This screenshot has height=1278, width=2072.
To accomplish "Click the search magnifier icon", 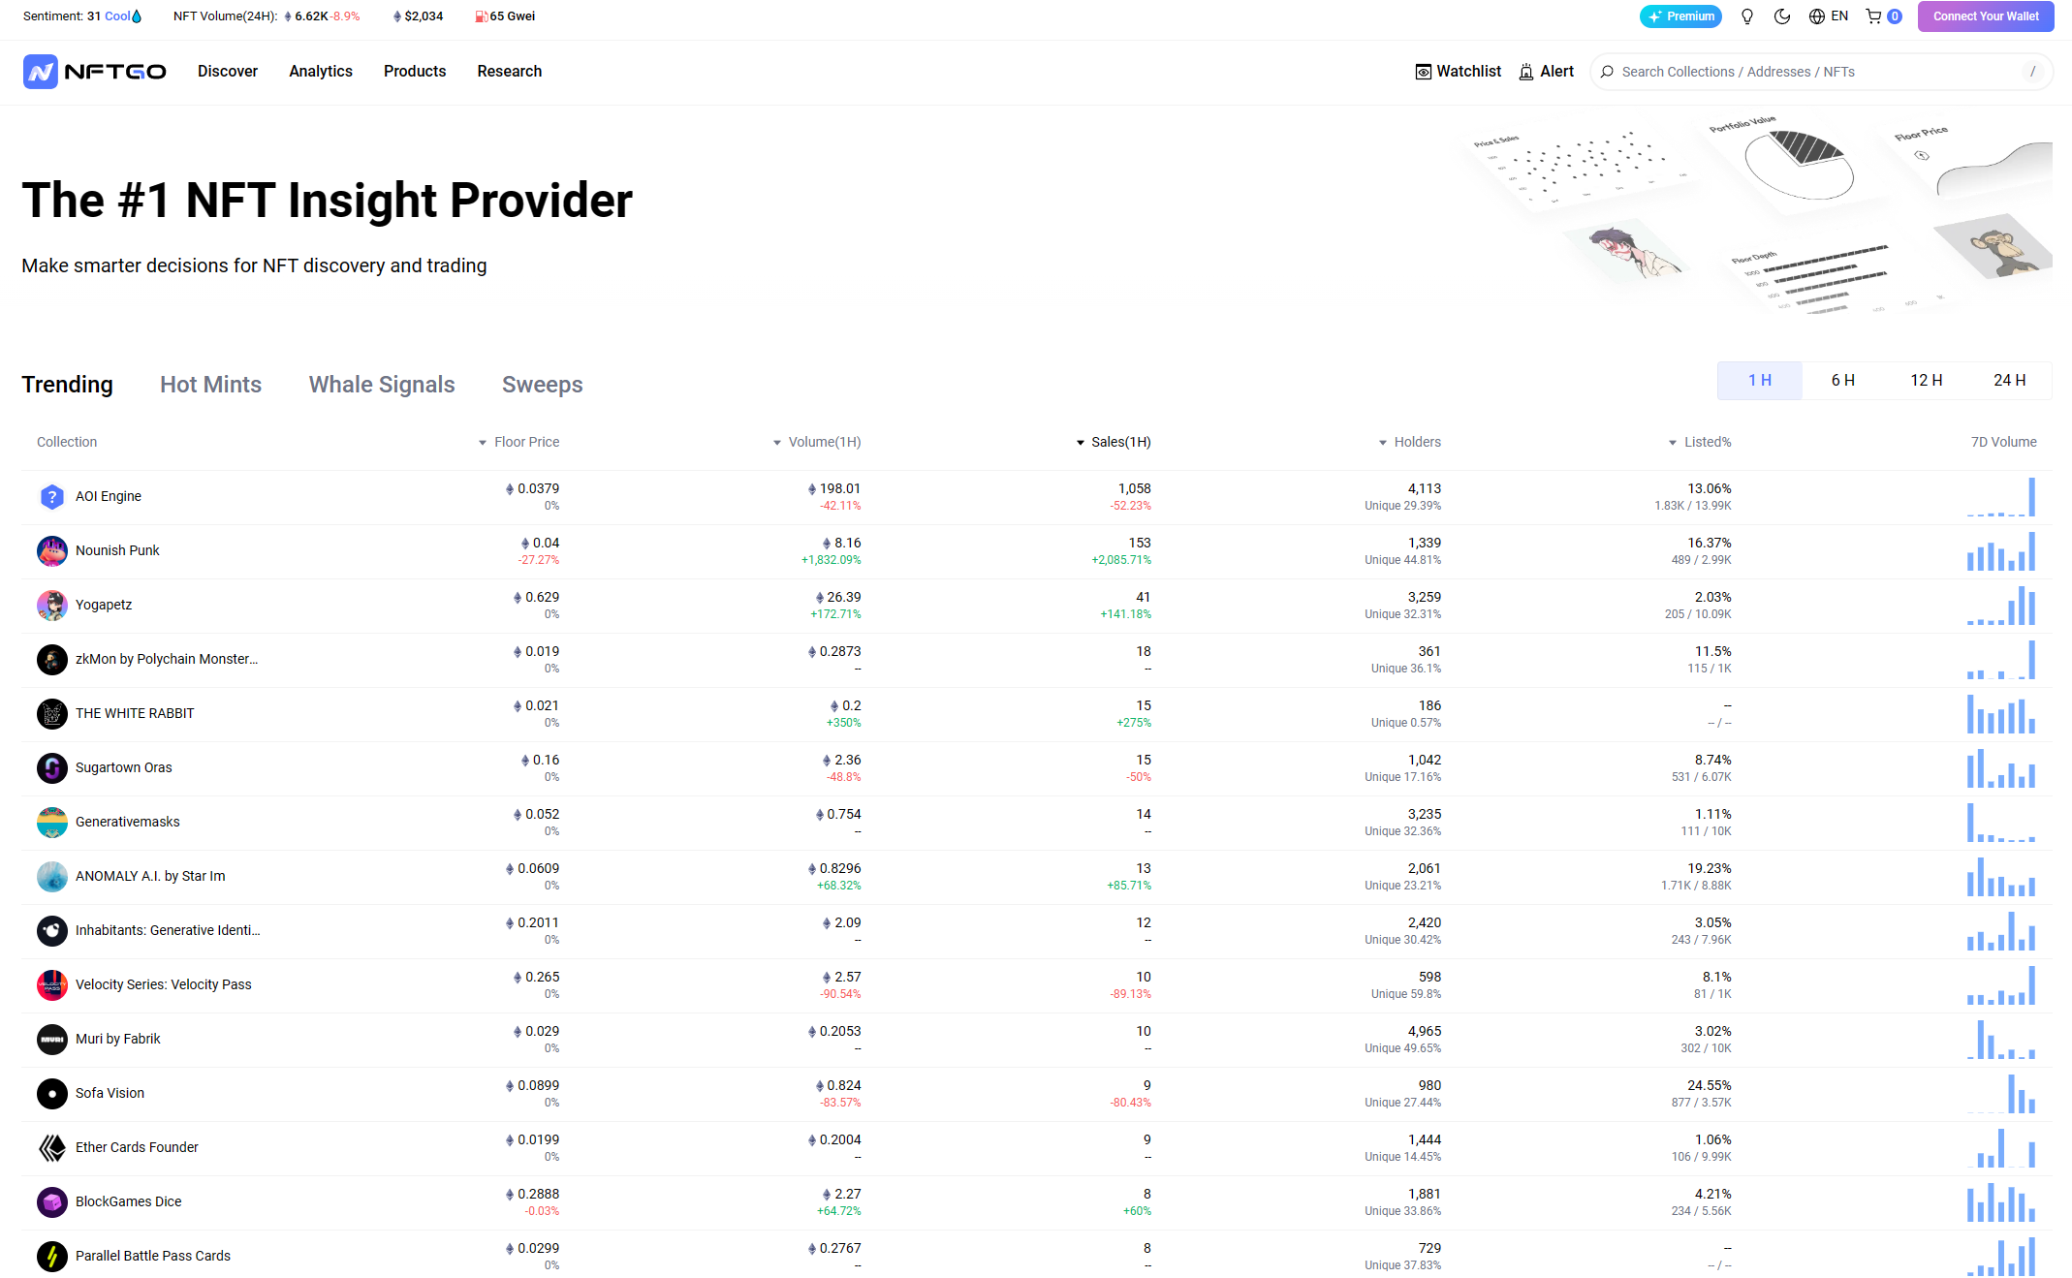I will (1607, 72).
